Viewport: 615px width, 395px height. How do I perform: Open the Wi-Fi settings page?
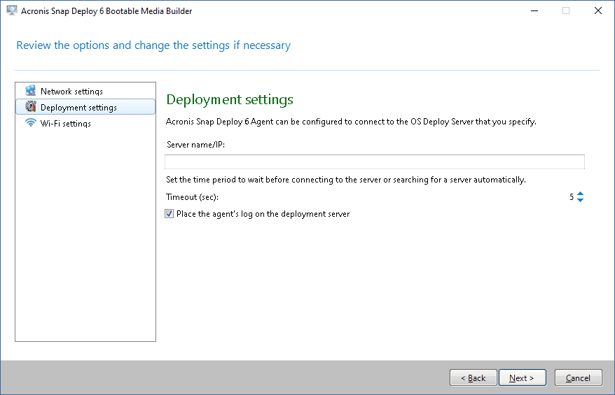(x=65, y=124)
